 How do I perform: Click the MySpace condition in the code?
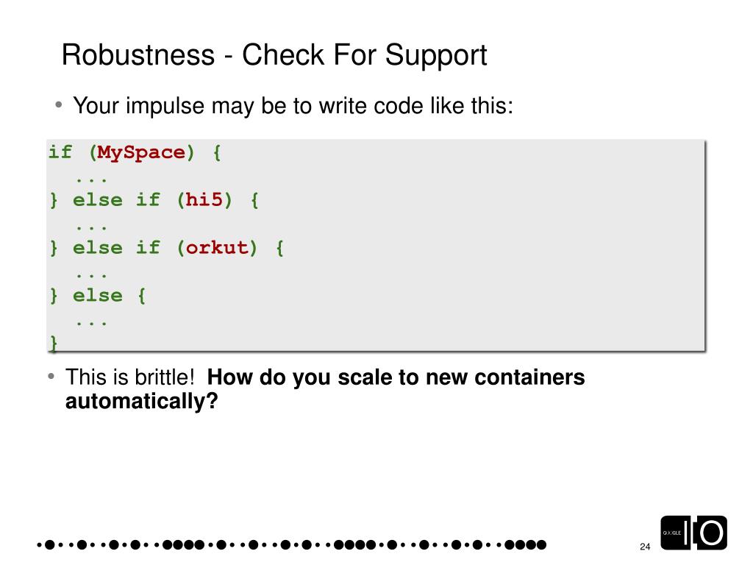tap(141, 153)
